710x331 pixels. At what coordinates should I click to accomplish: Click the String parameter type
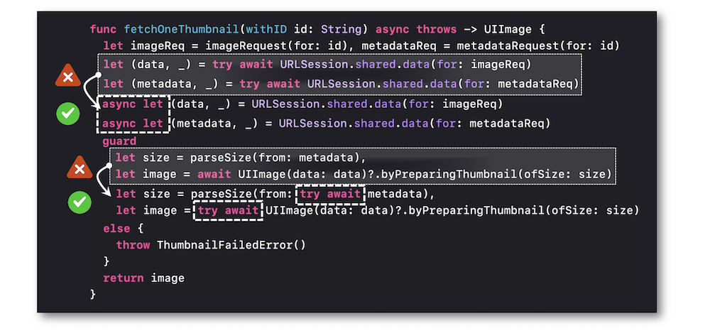(x=342, y=29)
